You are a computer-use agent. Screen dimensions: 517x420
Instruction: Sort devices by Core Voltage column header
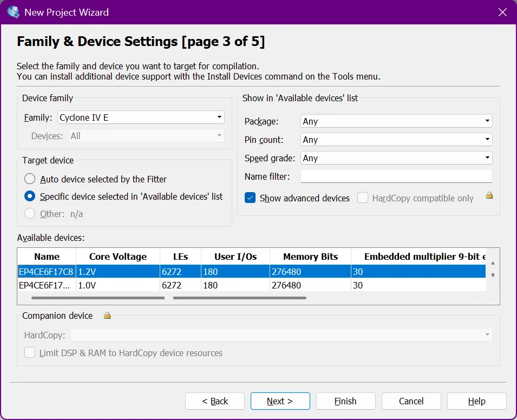pos(118,257)
